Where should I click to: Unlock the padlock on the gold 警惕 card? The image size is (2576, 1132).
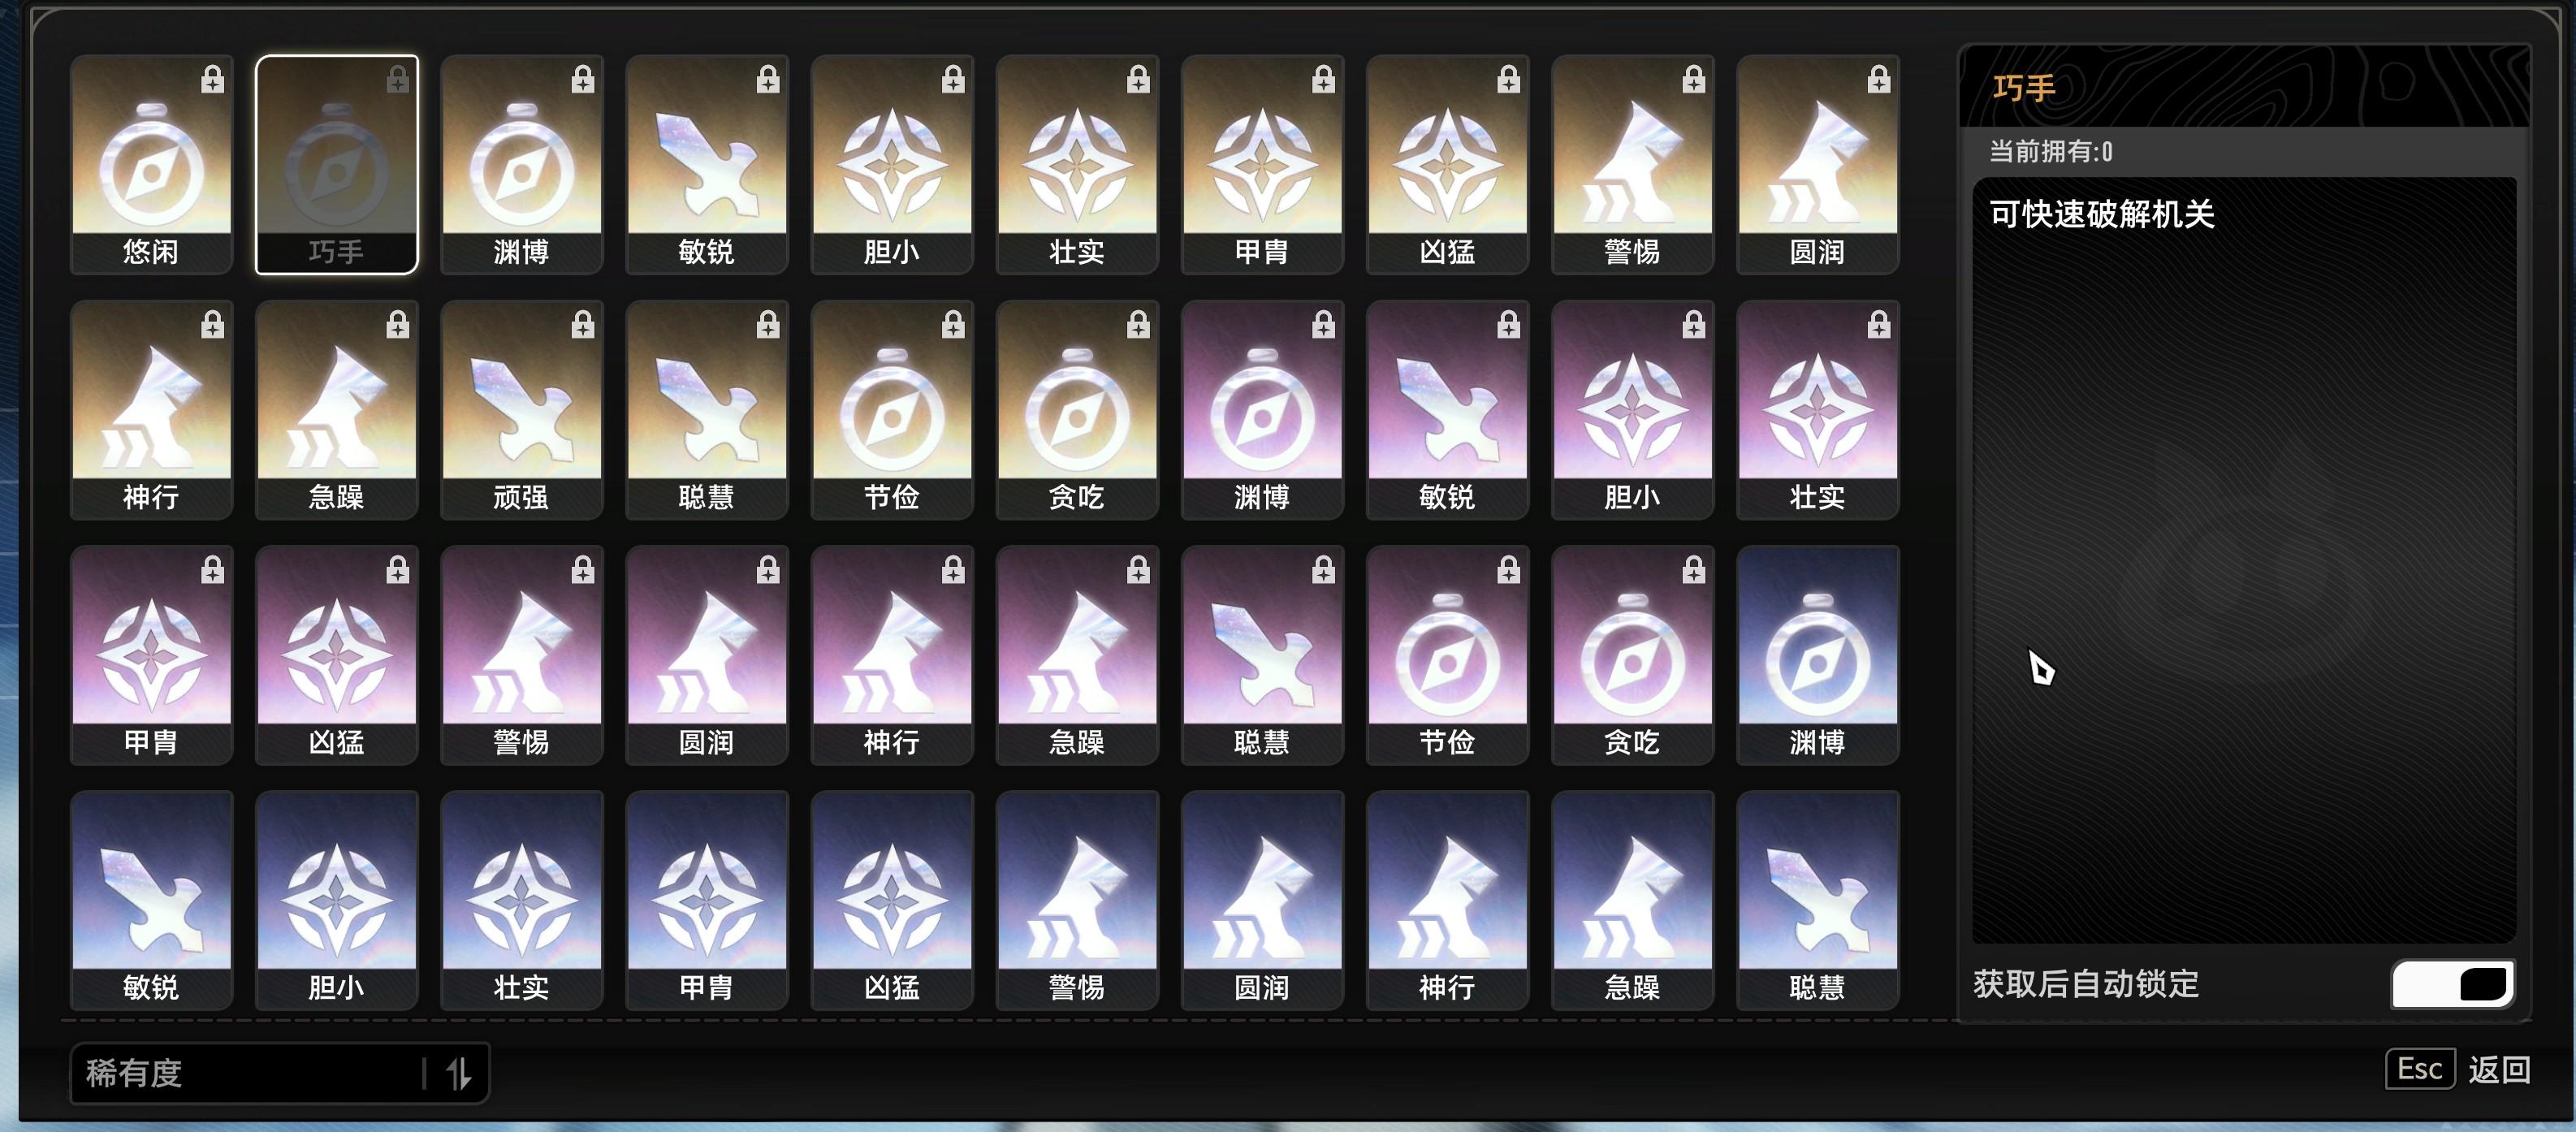point(1694,79)
